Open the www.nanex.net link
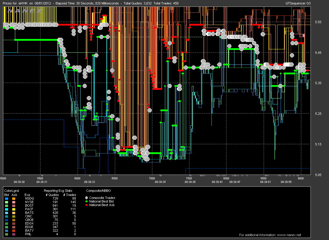Image resolution: width=329 pixels, height=240 pixels. click(289, 235)
